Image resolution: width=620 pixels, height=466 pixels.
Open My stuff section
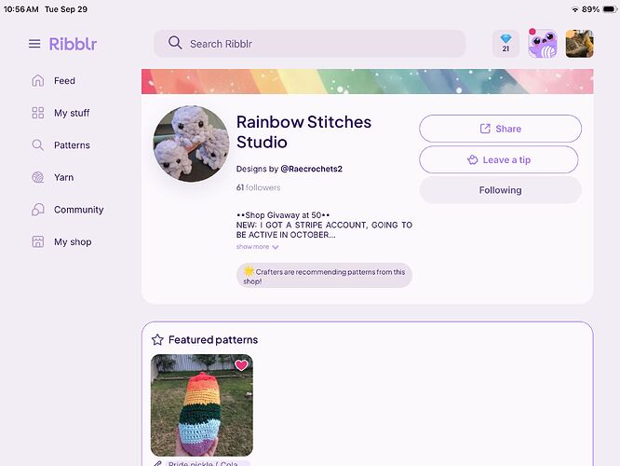pos(72,113)
